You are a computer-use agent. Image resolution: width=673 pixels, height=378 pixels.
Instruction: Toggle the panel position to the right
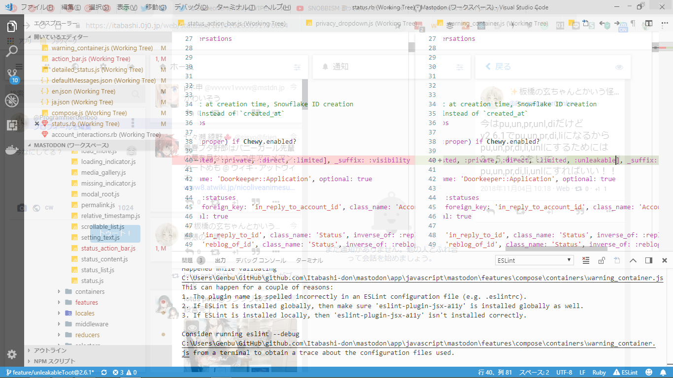click(648, 260)
